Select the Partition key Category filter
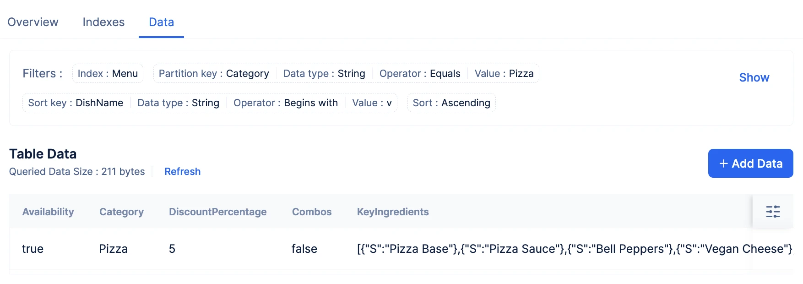The width and height of the screenshot is (803, 284). 214,73
